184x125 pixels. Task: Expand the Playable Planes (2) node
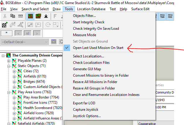pos(8,61)
